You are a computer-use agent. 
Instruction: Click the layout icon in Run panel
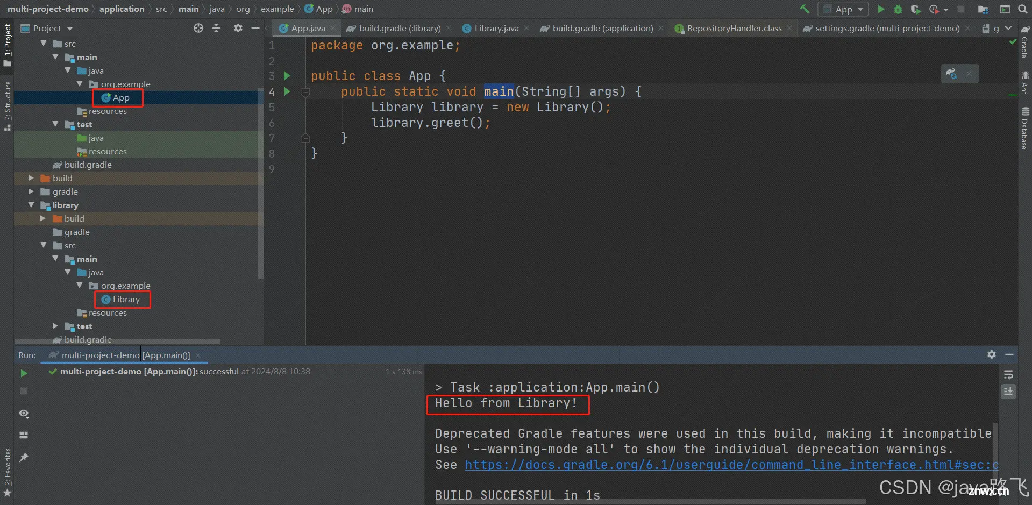point(24,435)
